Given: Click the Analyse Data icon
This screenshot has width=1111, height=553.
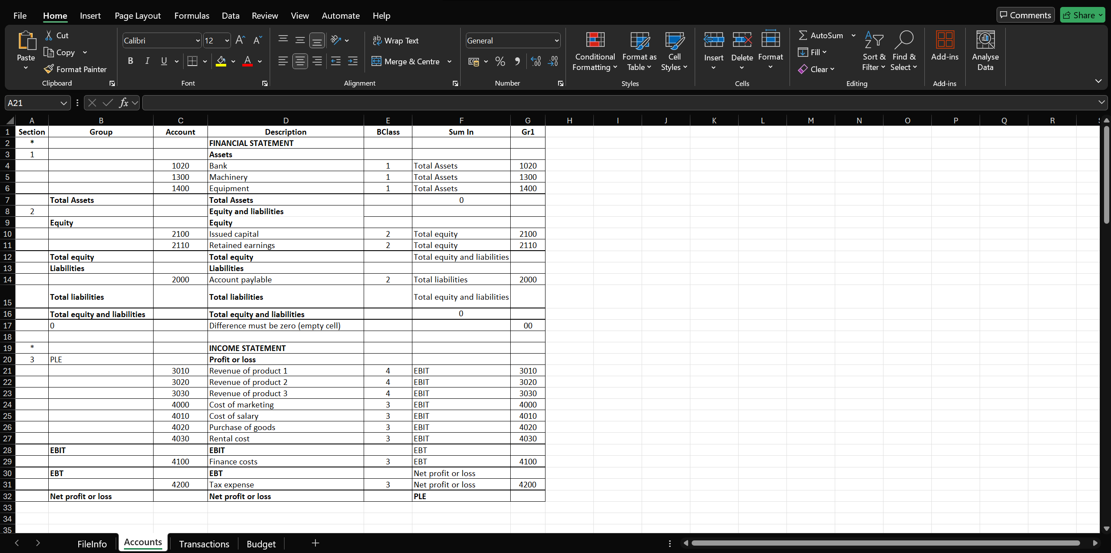Looking at the screenshot, I should click(x=985, y=40).
